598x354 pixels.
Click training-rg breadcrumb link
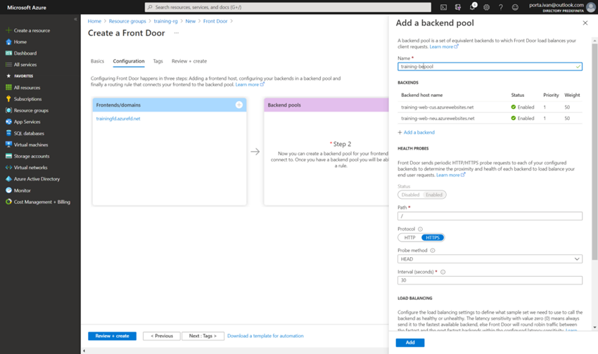coord(165,21)
